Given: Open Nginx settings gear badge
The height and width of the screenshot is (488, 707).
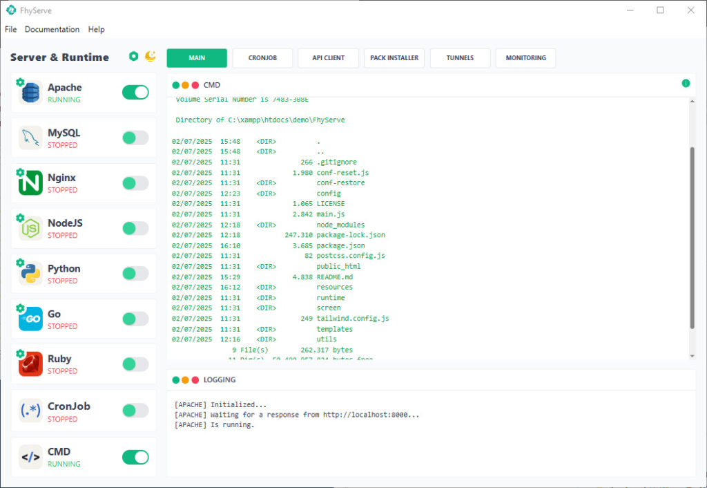Looking at the screenshot, I should pos(20,172).
